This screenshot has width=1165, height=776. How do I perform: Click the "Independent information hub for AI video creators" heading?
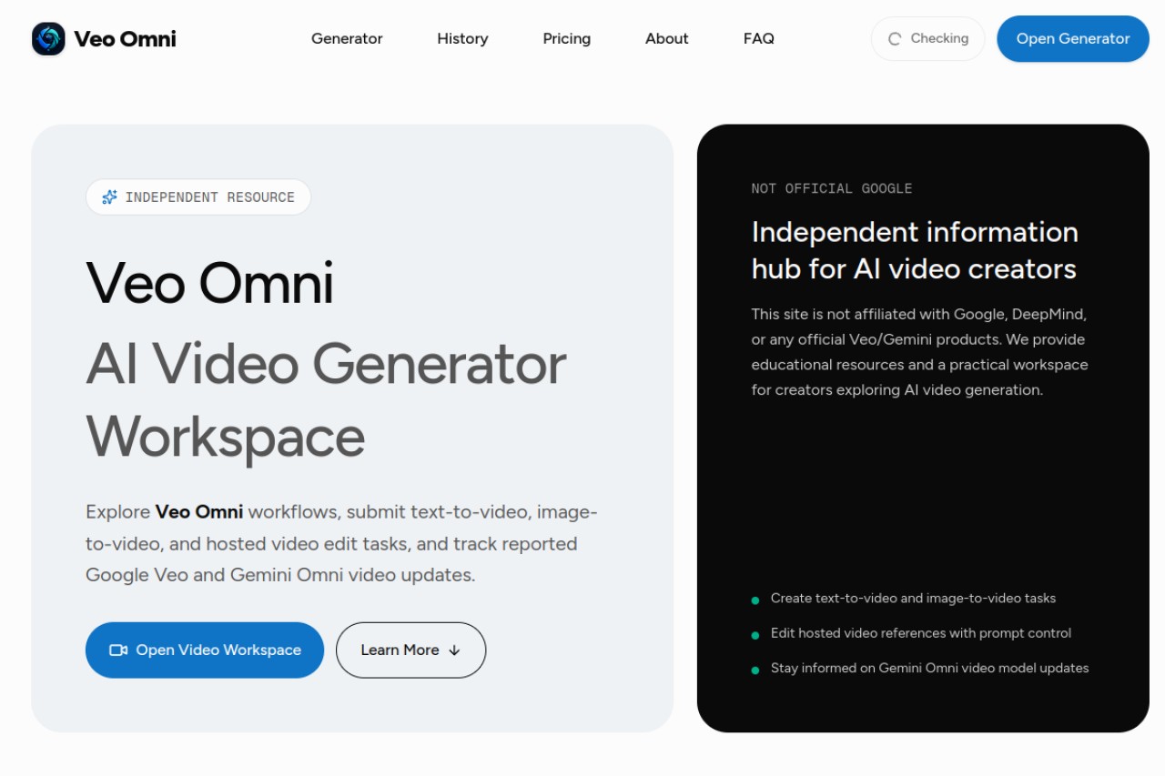click(915, 250)
